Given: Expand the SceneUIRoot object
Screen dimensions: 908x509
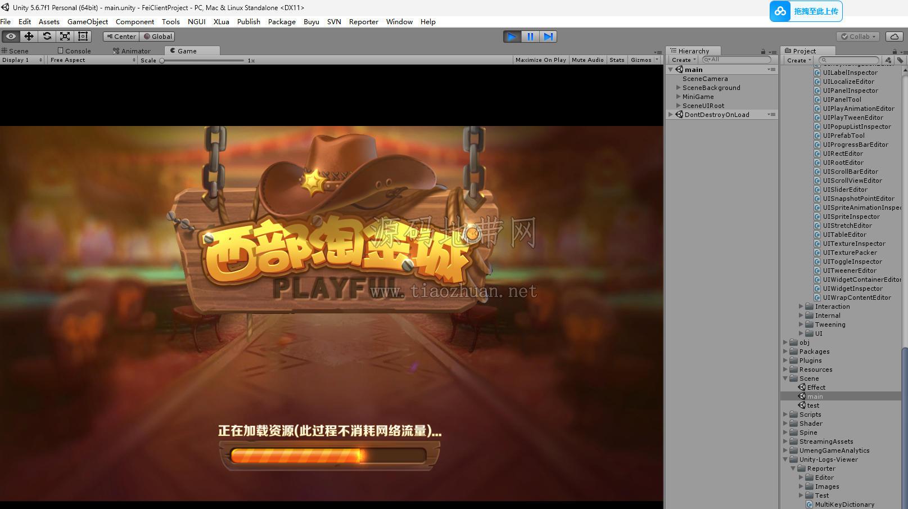Looking at the screenshot, I should 678,106.
